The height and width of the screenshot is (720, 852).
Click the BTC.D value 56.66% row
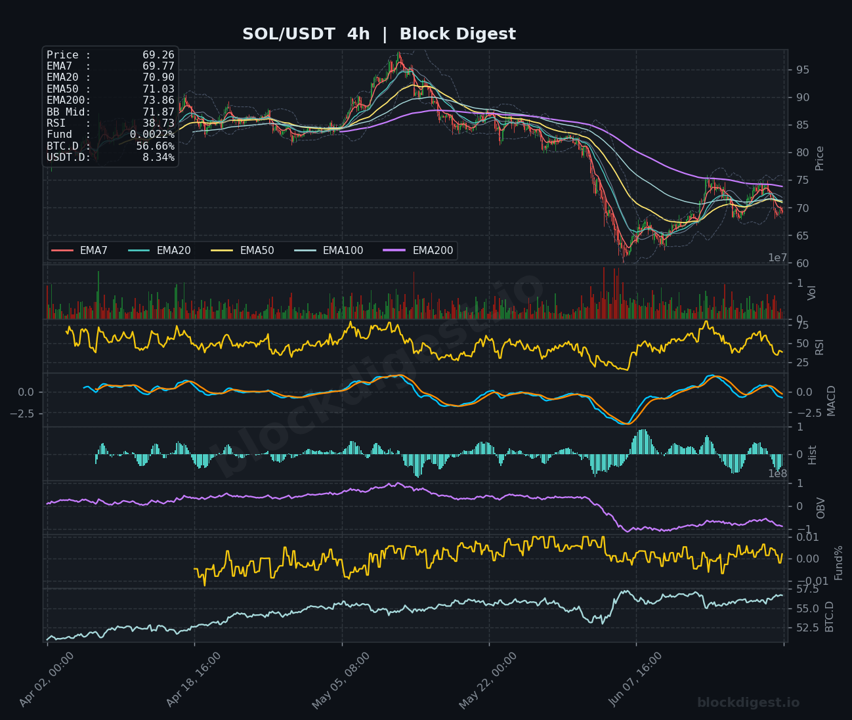click(110, 146)
